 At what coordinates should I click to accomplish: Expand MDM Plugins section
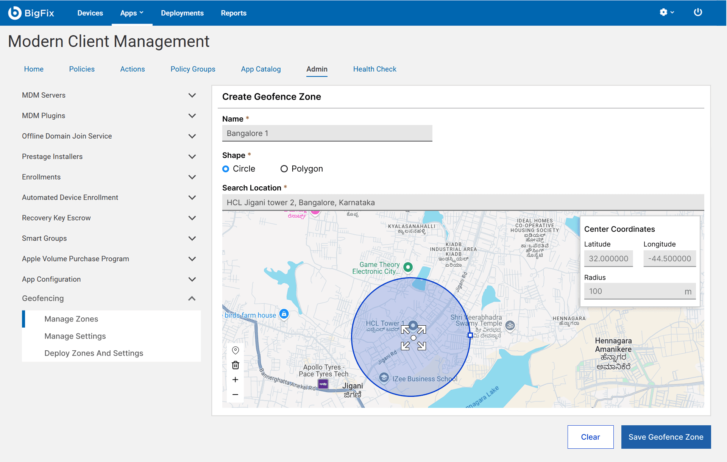(x=192, y=115)
